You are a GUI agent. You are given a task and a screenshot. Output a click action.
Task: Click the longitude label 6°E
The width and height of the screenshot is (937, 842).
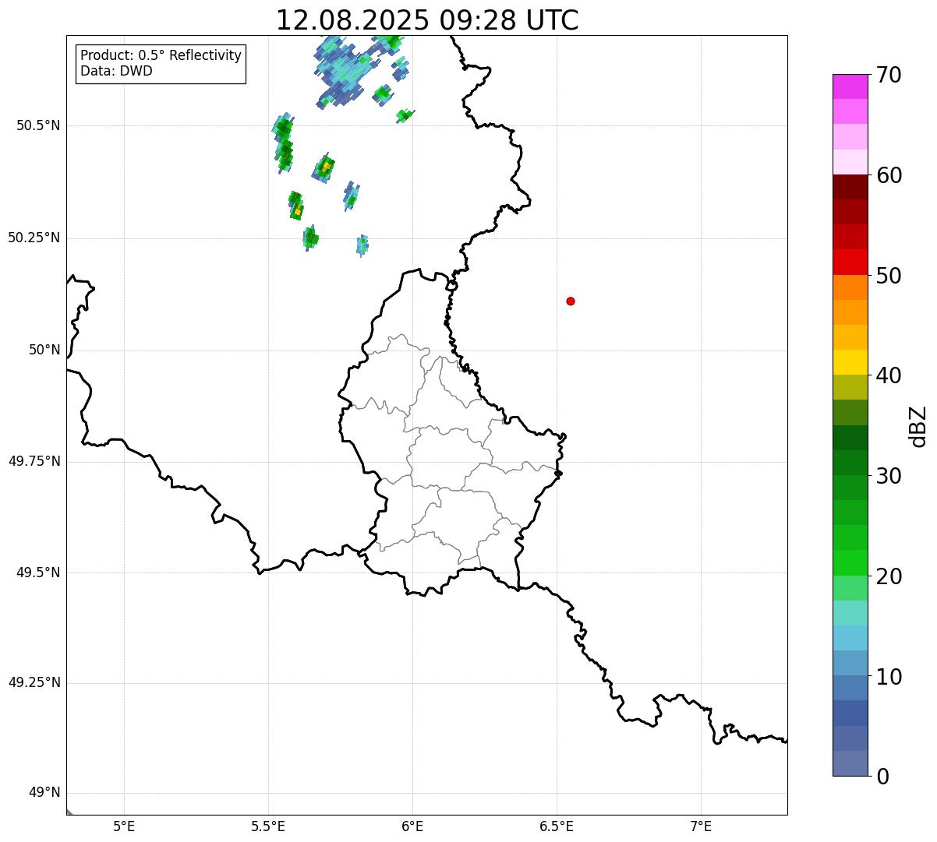412,826
